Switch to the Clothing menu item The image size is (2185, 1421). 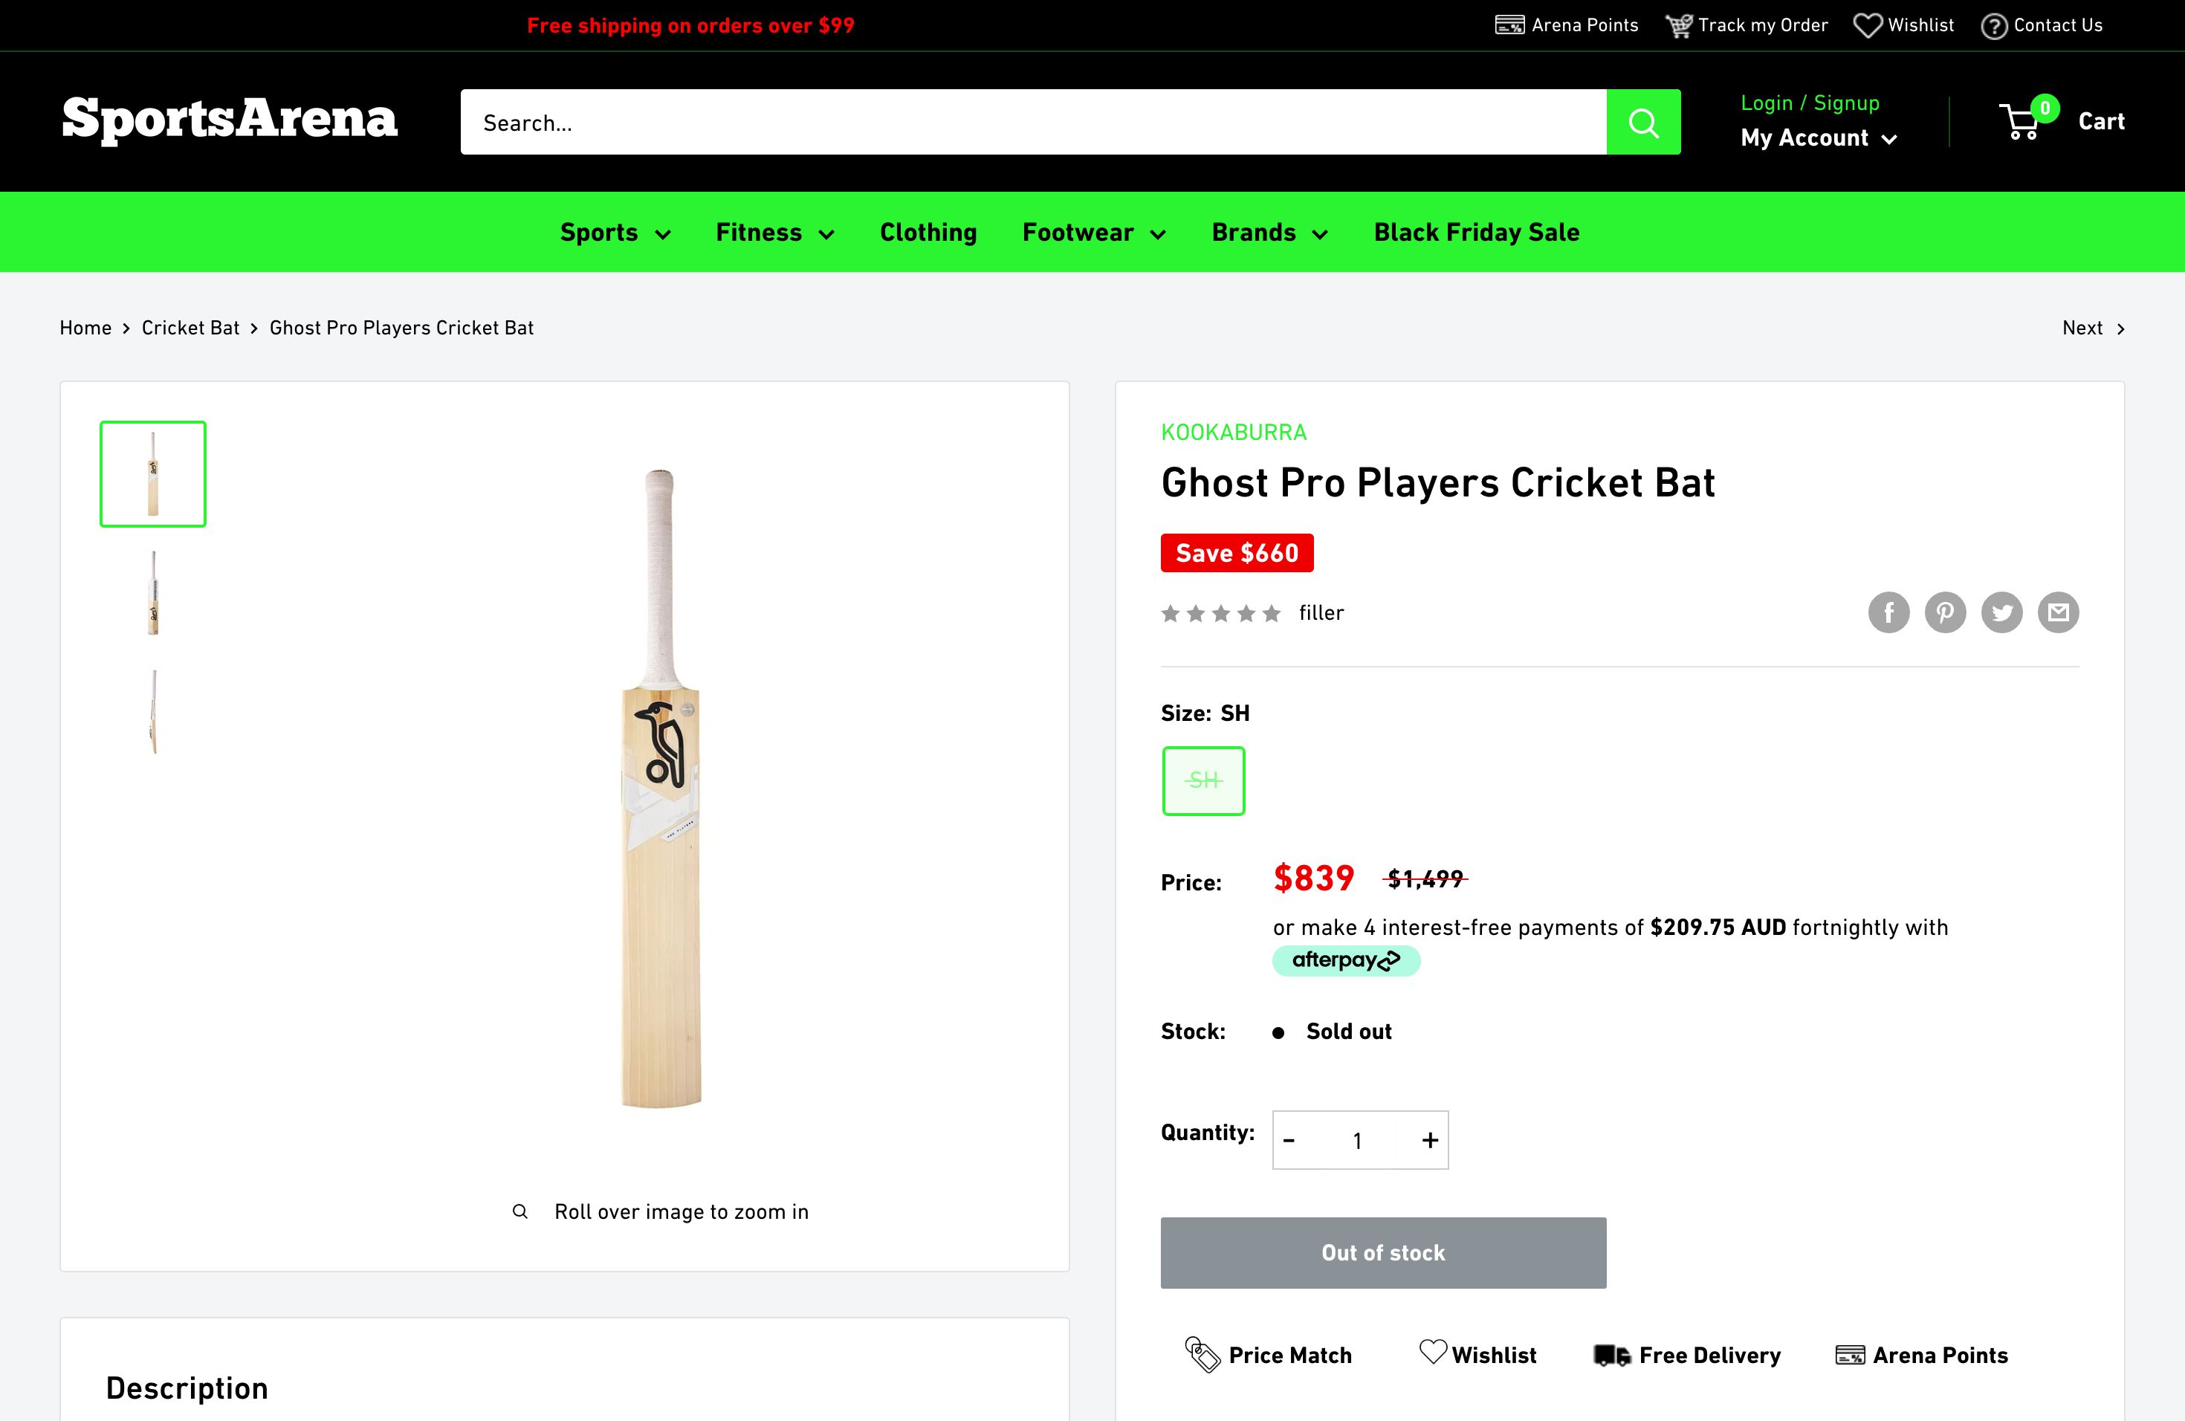click(x=928, y=232)
